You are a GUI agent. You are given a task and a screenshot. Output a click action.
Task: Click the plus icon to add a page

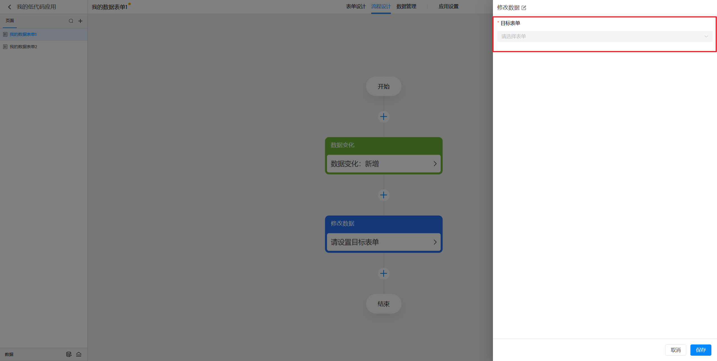(x=80, y=21)
